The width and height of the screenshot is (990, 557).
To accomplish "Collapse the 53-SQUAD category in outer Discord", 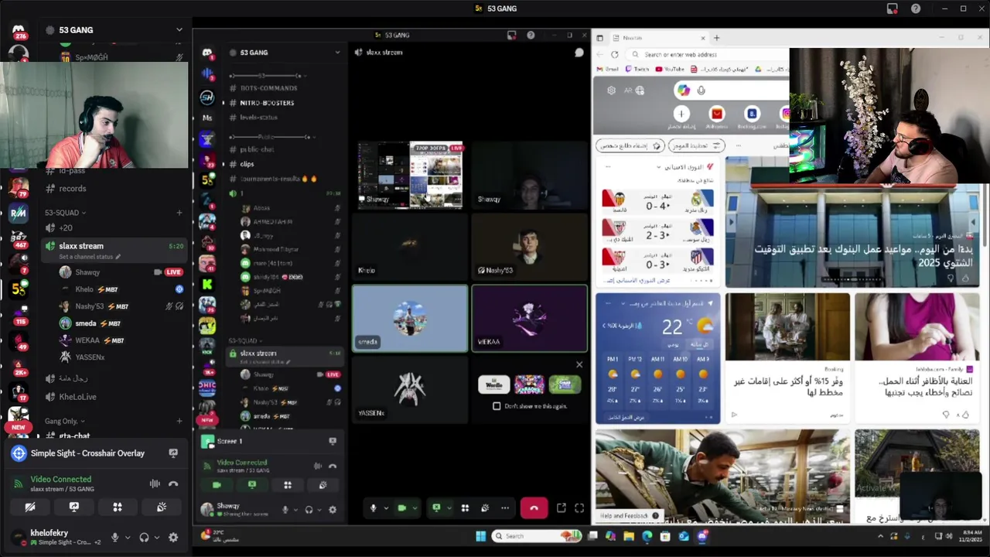I will pyautogui.click(x=65, y=213).
